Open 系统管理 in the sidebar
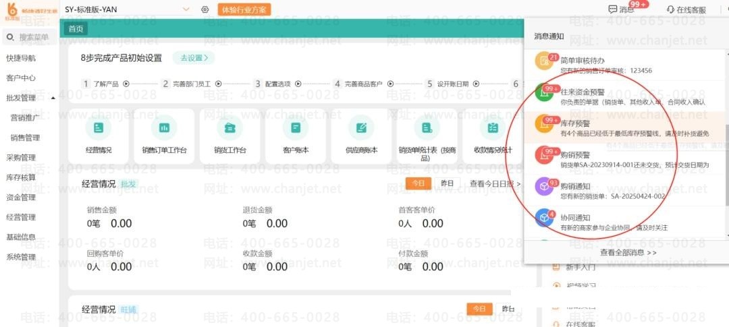729x327 pixels. pyautogui.click(x=20, y=257)
